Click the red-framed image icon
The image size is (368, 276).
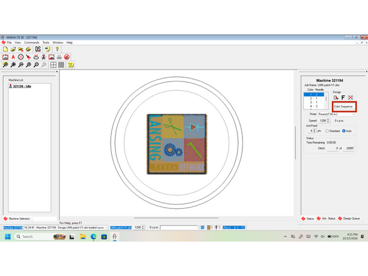click(x=52, y=57)
